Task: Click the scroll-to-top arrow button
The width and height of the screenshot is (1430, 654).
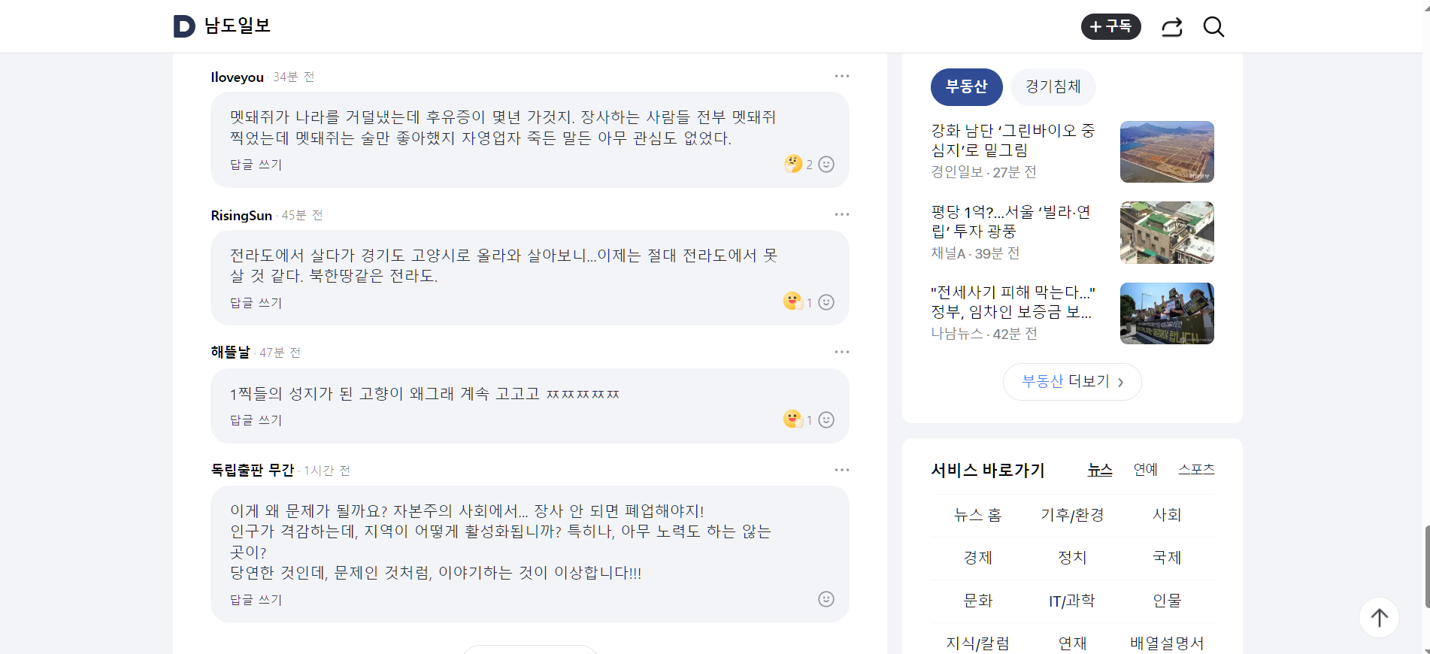Action: point(1379,617)
